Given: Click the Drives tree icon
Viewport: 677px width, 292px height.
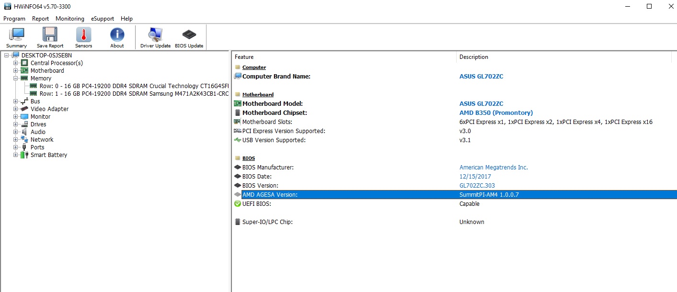Looking at the screenshot, I should tap(24, 124).
